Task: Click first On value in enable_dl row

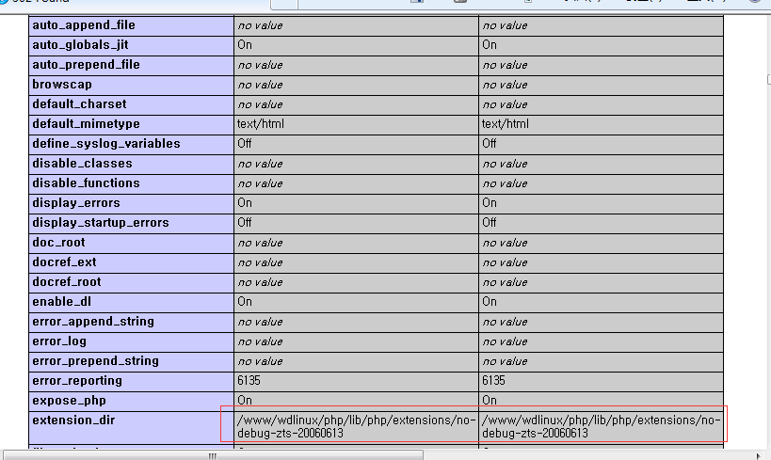Action: point(245,301)
